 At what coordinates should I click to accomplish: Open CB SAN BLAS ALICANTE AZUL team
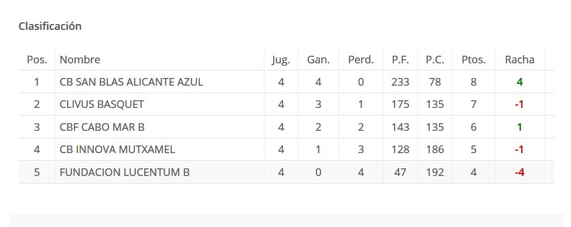coord(131,82)
